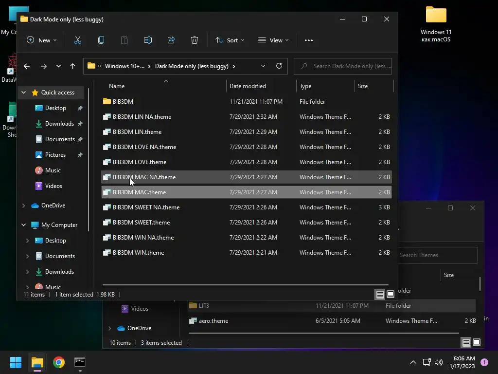Screen dimensions: 498x374
Task: Select the BIB3DM folder
Action: coord(247,102)
